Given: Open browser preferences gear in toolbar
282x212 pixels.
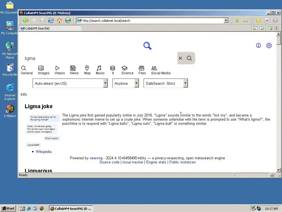Looking at the screenshot, I should [275, 20].
